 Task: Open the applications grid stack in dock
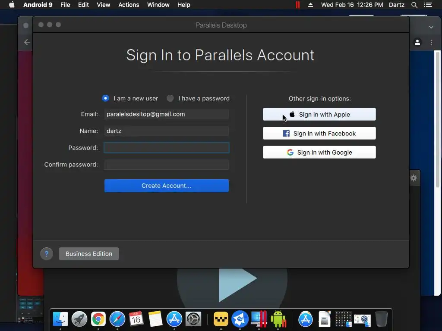[343, 319]
